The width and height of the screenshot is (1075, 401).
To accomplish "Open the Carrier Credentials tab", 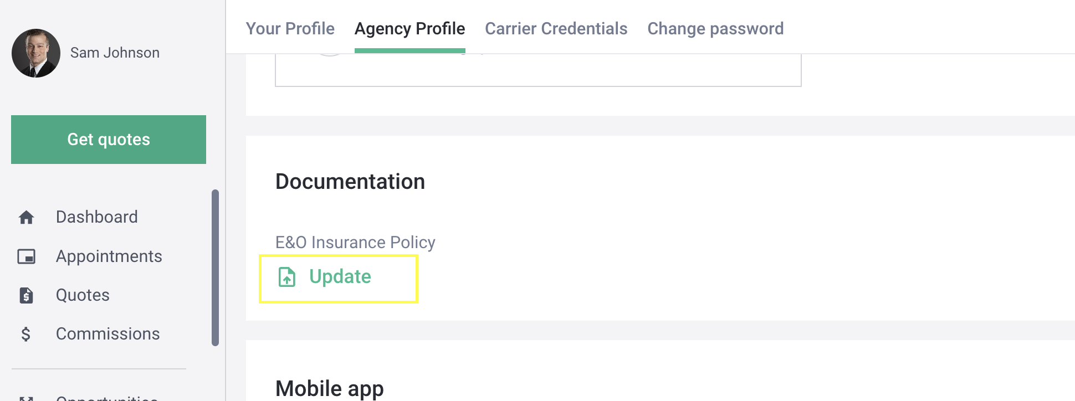I will coord(556,28).
